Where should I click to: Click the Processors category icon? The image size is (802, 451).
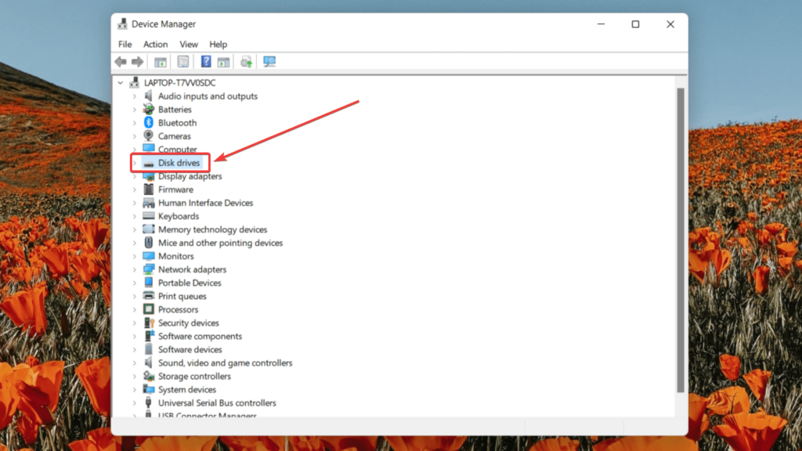point(150,309)
